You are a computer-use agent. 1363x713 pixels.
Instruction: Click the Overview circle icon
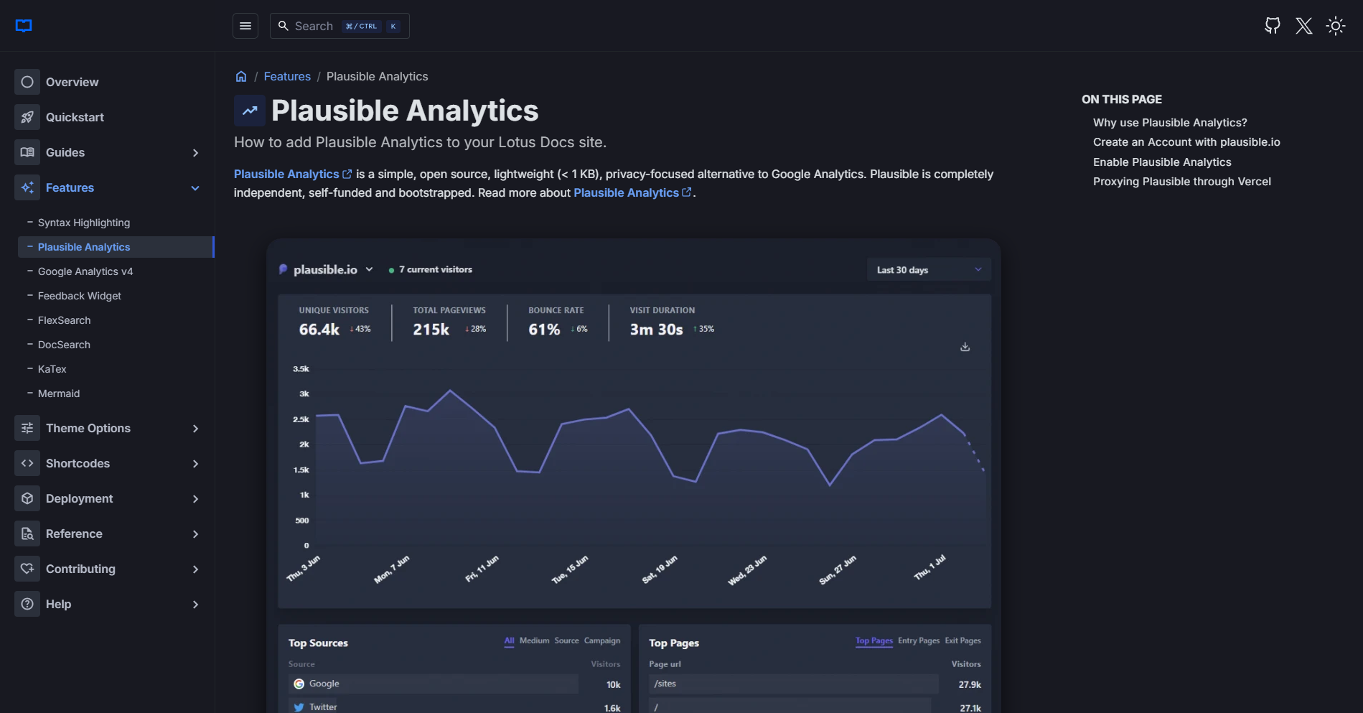click(27, 82)
